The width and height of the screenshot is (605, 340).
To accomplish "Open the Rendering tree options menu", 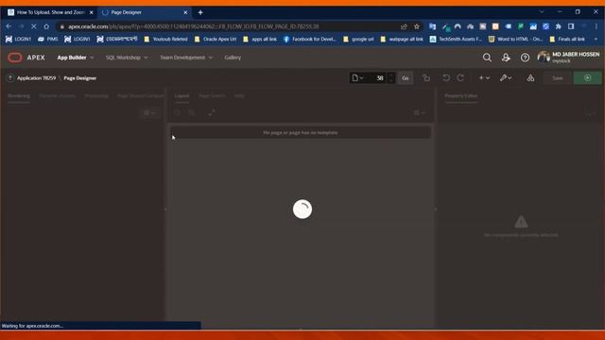I will 149,112.
